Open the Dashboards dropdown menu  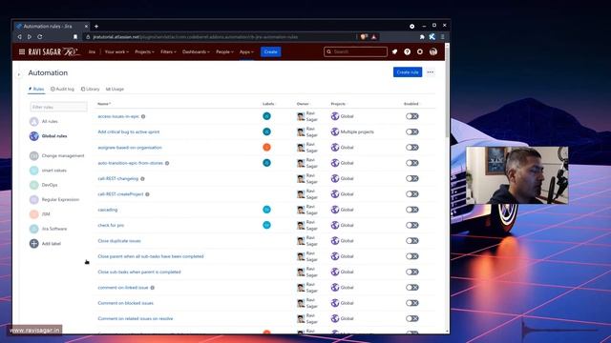196,51
